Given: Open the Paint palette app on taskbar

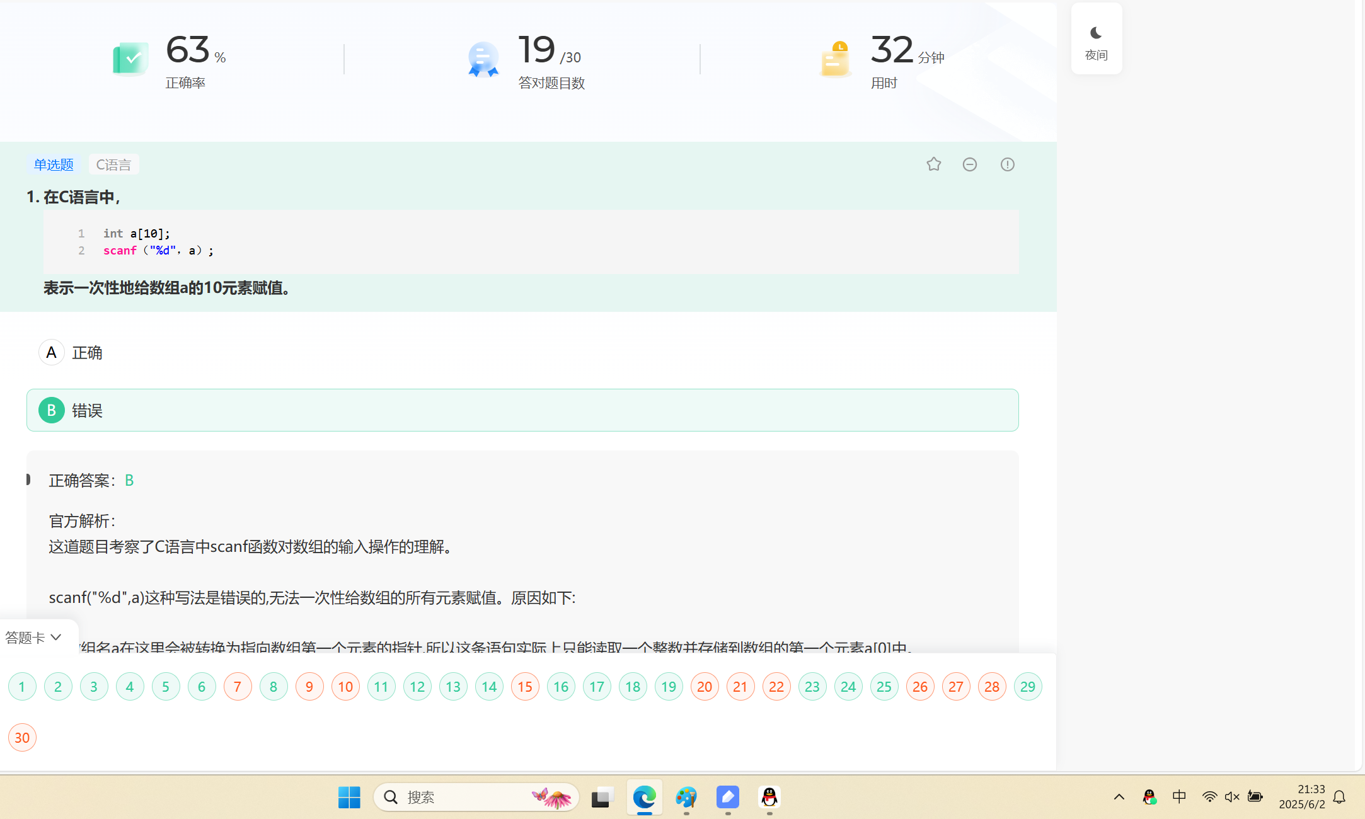Looking at the screenshot, I should (x=686, y=797).
